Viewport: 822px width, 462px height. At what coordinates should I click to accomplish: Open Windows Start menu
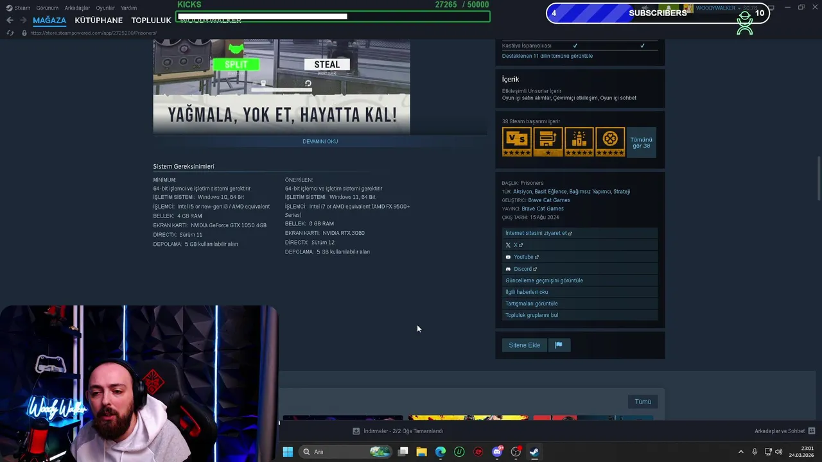tap(288, 452)
